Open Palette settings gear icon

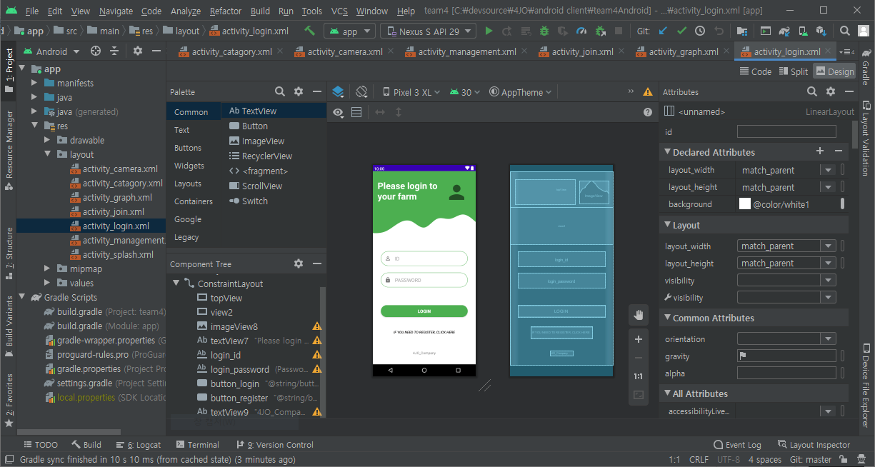click(x=299, y=92)
